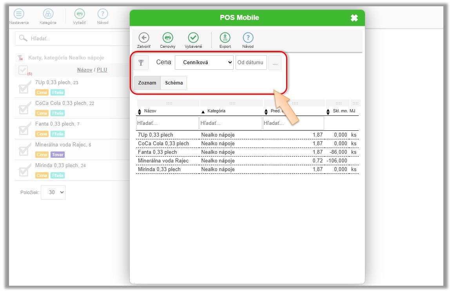Click the Od dátumu date field

[251, 63]
